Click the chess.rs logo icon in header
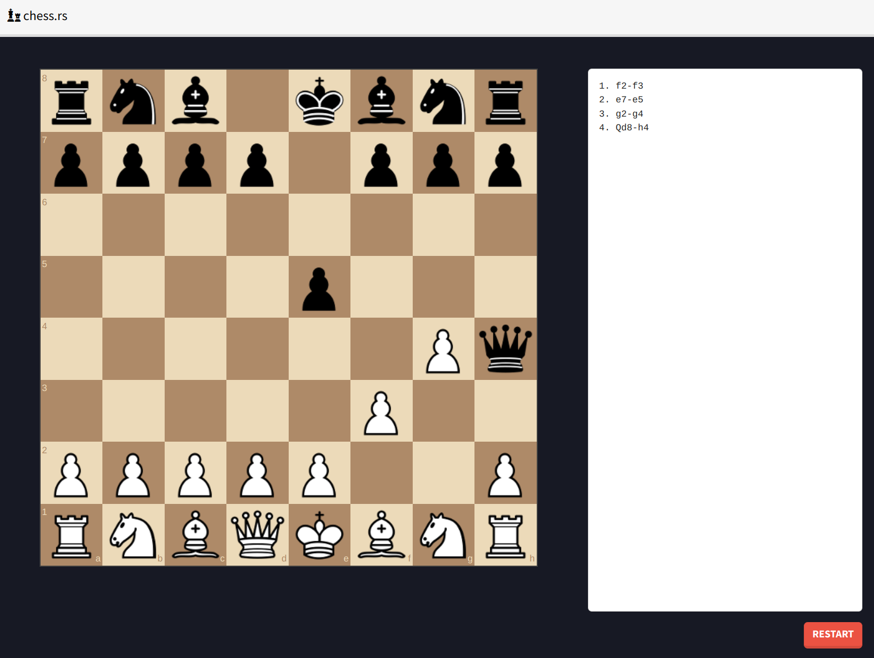This screenshot has width=874, height=658. (x=14, y=16)
